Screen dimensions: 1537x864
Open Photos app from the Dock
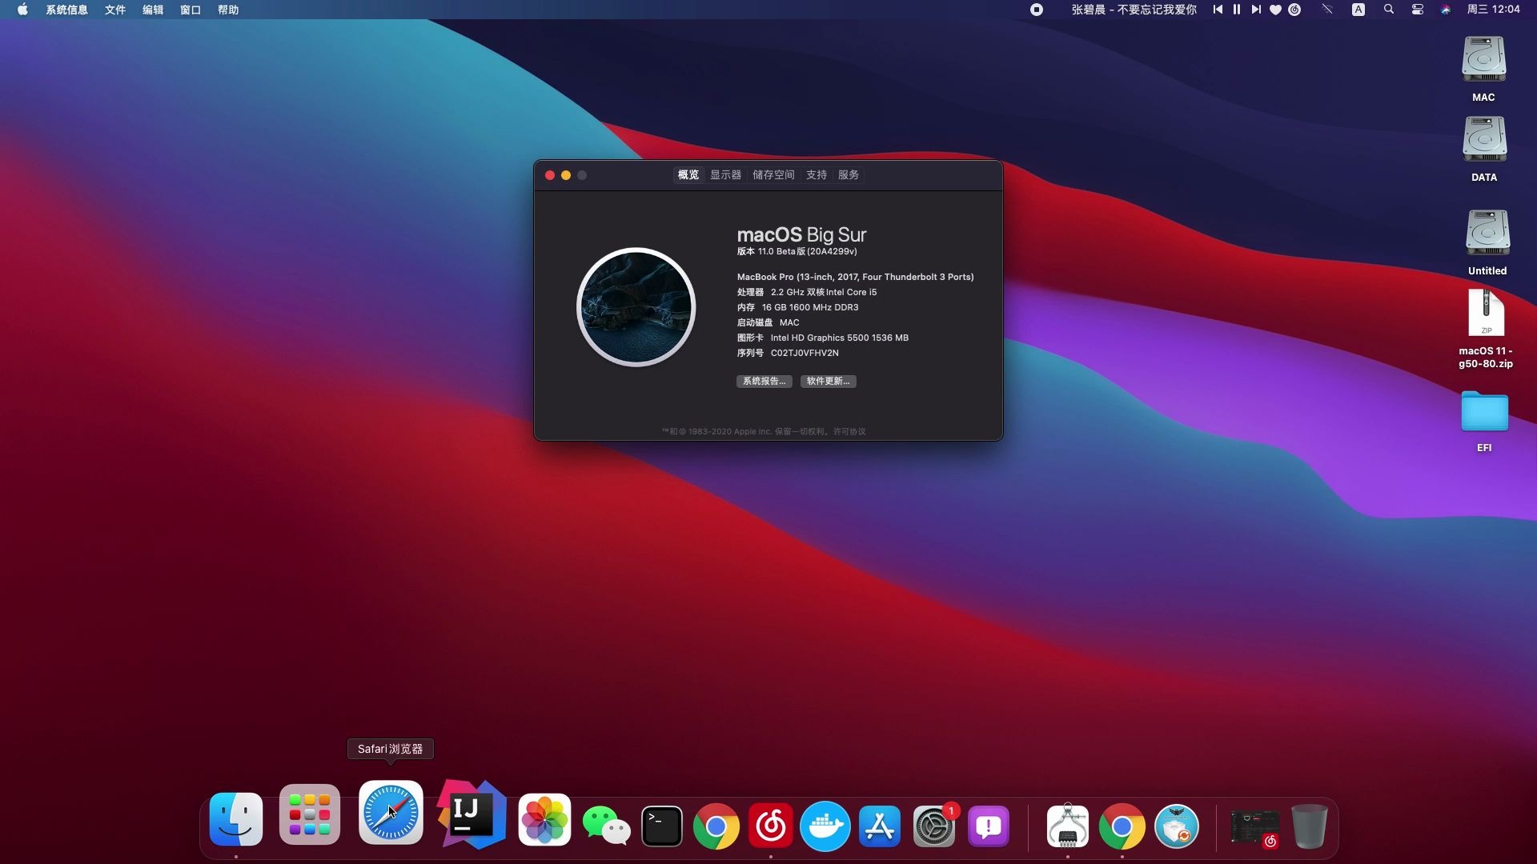point(544,819)
